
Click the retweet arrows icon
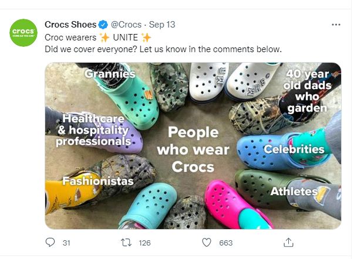click(x=126, y=243)
